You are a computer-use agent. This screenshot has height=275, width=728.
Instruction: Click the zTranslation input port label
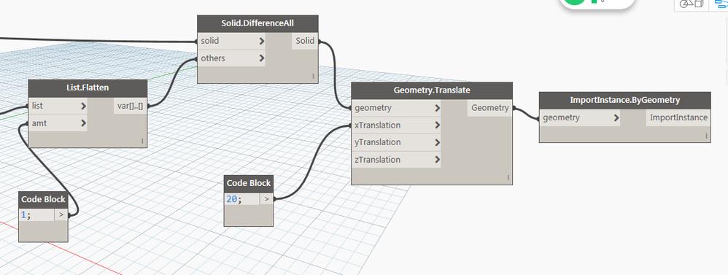pyautogui.click(x=377, y=159)
